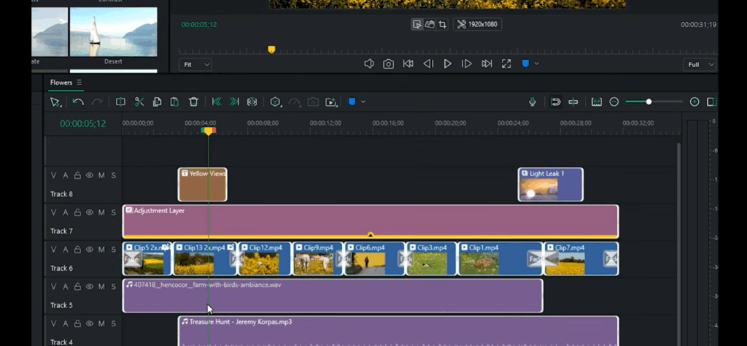This screenshot has width=747, height=346.
Task: Open the 3D cube behaviors icon
Action: pyautogui.click(x=275, y=102)
